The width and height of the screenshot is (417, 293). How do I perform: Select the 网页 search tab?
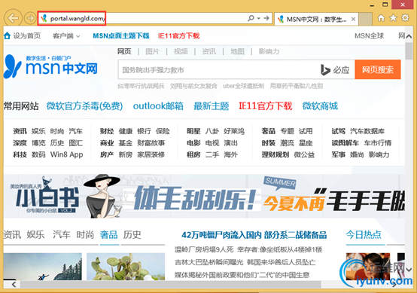(x=124, y=51)
